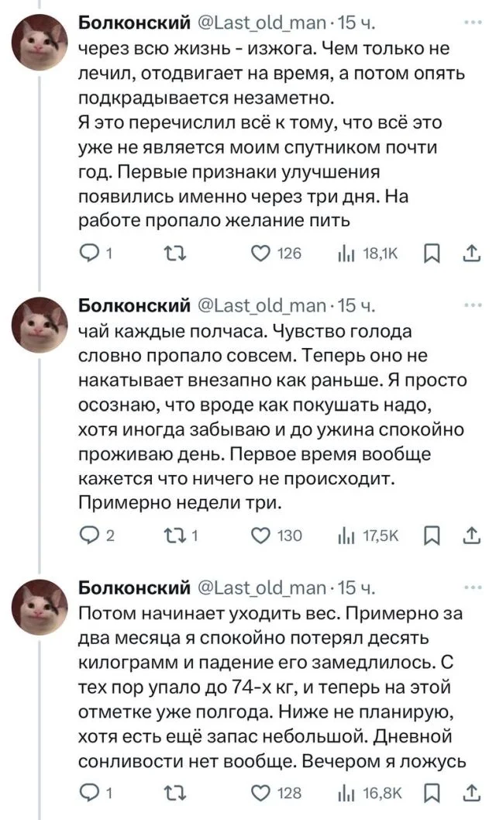The height and width of the screenshot is (820, 496).
Task: Open the cat avatar on first tweet
Action: pos(44,44)
